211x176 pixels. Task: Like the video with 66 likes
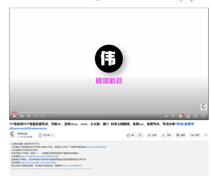[130, 135]
